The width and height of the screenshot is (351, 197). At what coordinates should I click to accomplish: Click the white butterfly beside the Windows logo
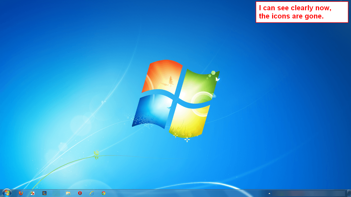217,79
